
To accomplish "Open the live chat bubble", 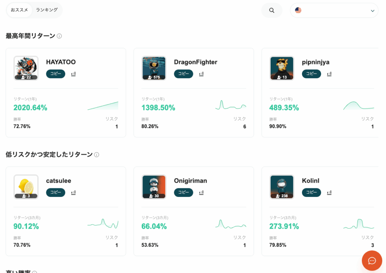I will click(x=372, y=261).
